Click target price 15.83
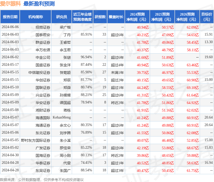The width and height of the screenshot is (214, 182). 209,147
